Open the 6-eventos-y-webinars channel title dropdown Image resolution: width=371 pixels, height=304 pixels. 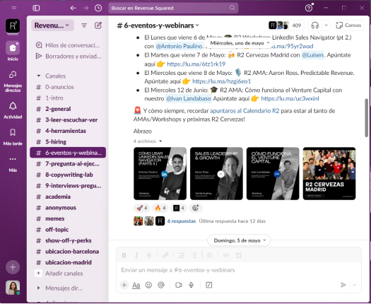(x=158, y=25)
